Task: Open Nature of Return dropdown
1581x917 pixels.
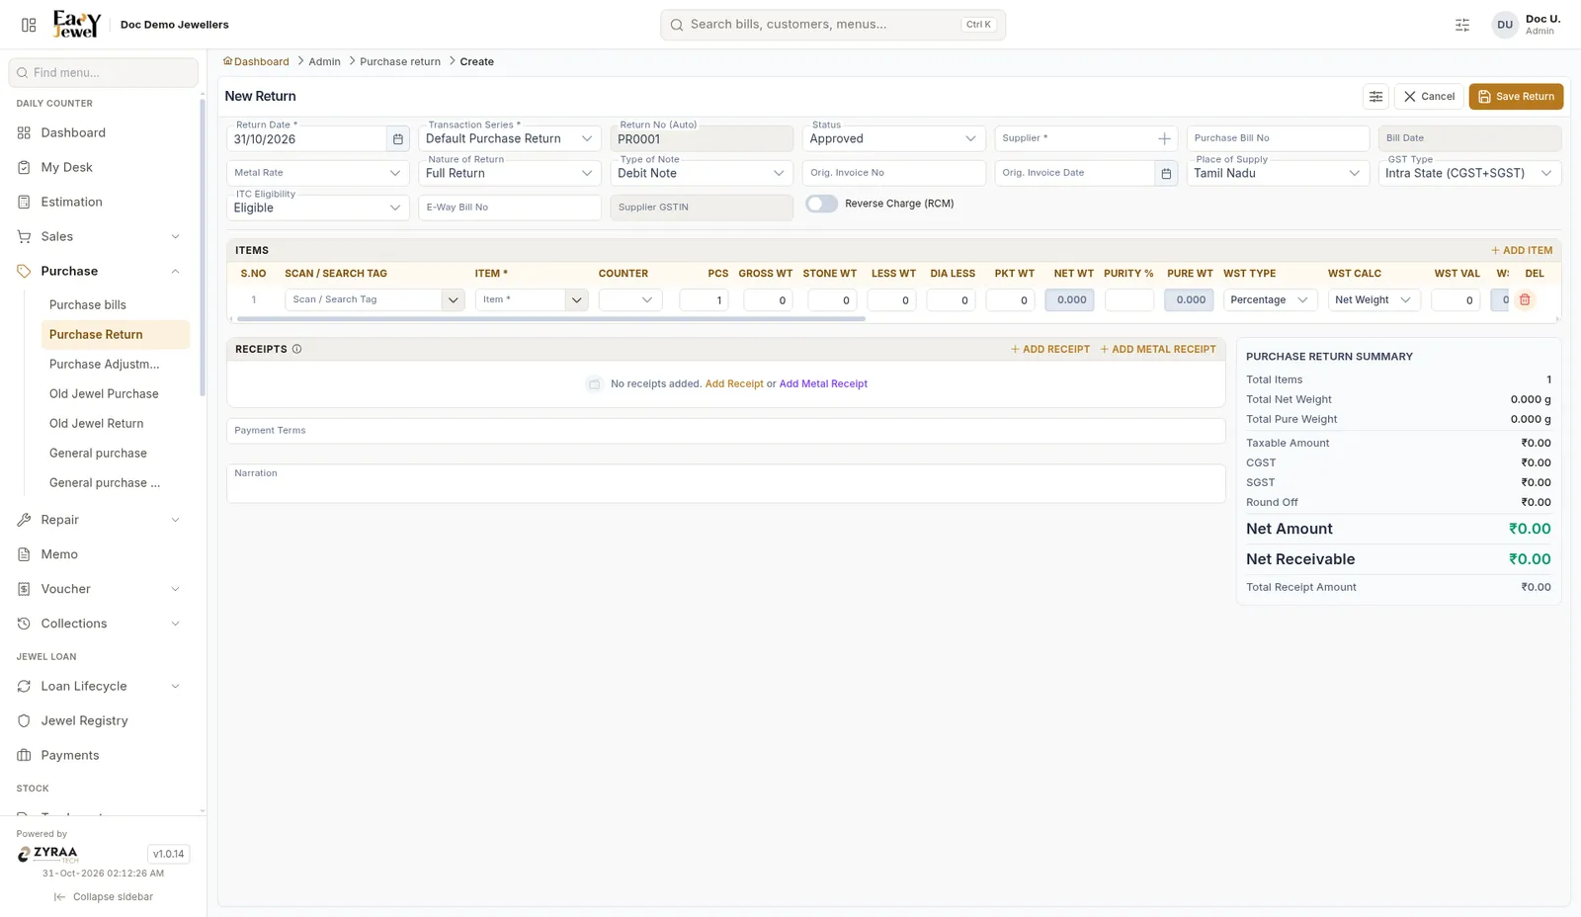Action: pyautogui.click(x=510, y=174)
